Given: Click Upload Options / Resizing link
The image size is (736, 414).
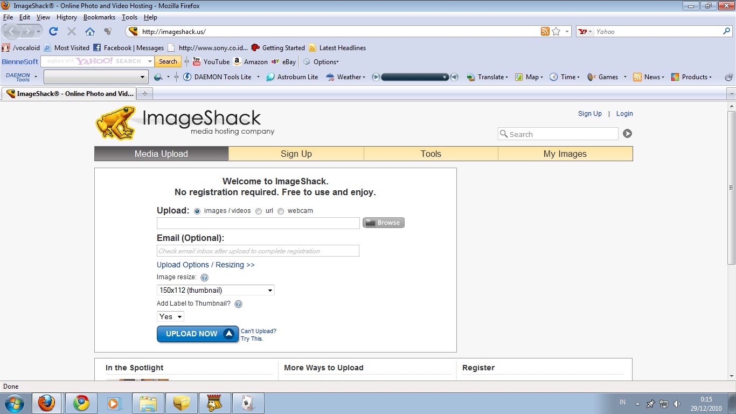Looking at the screenshot, I should tap(205, 265).
